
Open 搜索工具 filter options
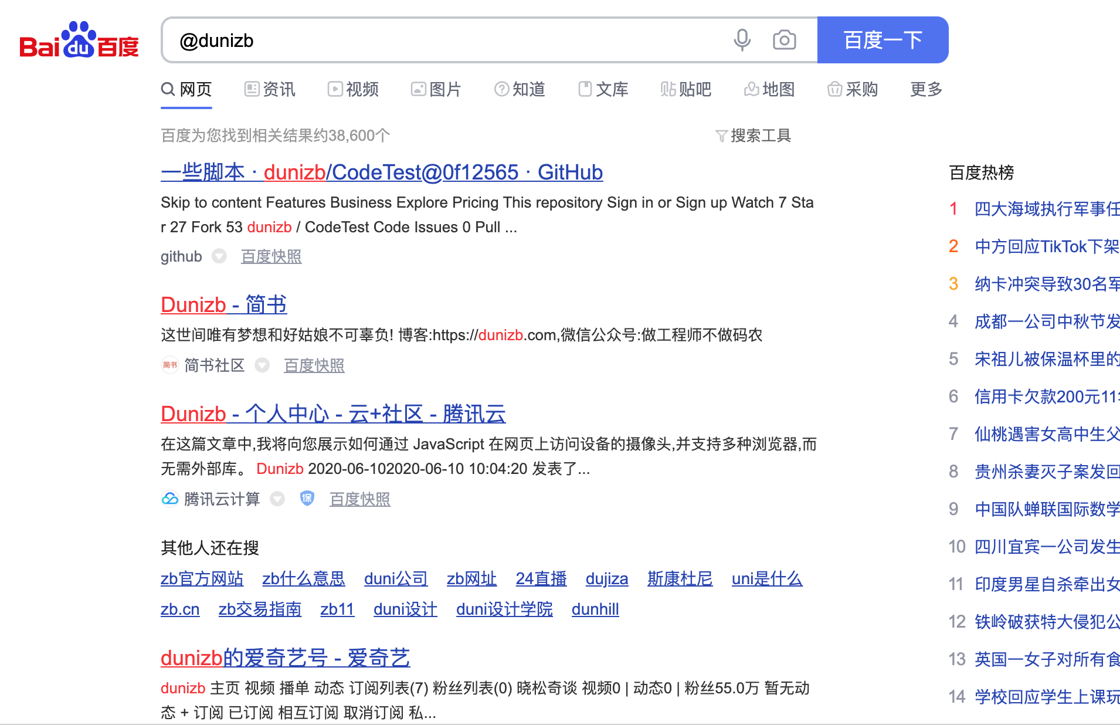click(x=754, y=135)
